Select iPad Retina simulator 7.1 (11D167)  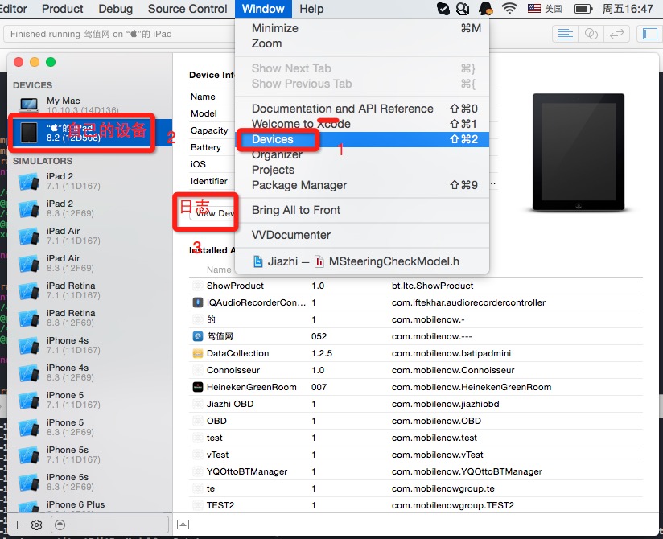coord(90,290)
